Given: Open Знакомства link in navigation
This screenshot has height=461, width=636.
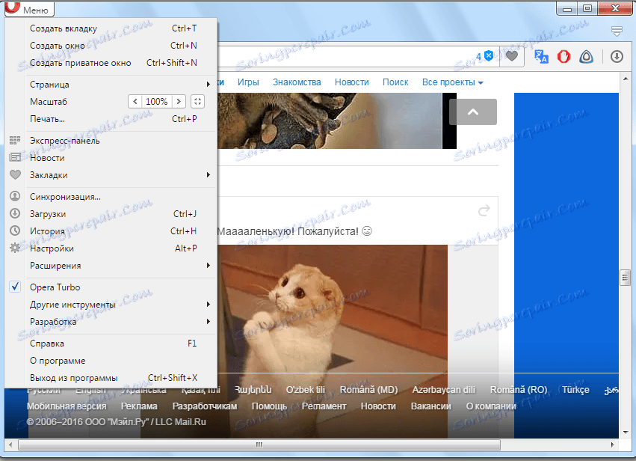Looking at the screenshot, I should click(297, 82).
